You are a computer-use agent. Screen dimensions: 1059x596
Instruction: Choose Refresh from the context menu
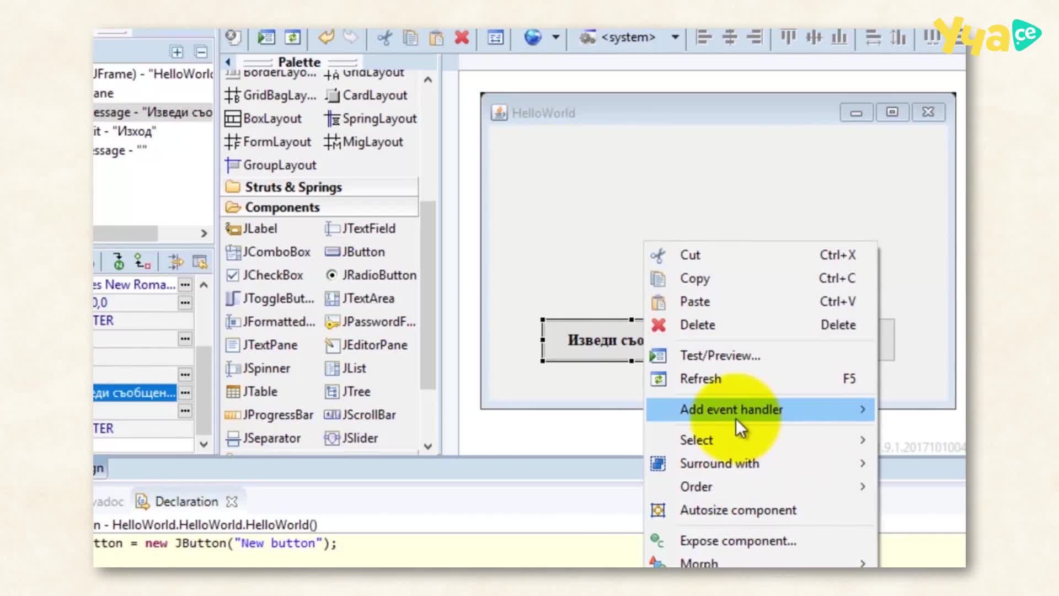[760, 379]
